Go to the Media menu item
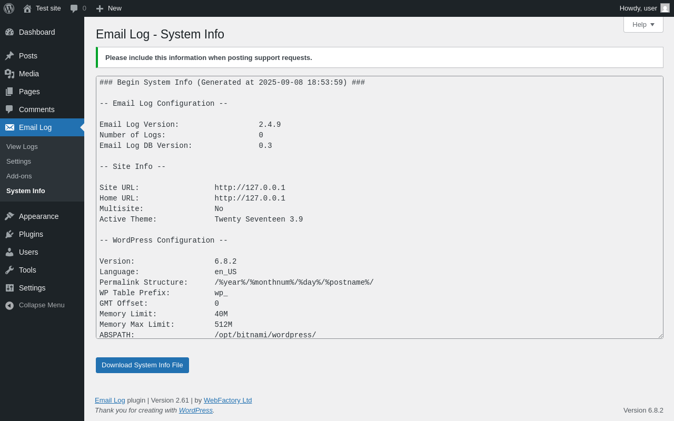 point(42,74)
